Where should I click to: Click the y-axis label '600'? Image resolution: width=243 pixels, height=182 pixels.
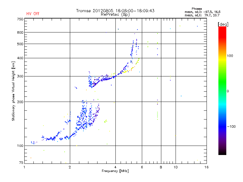[x=20, y=32]
